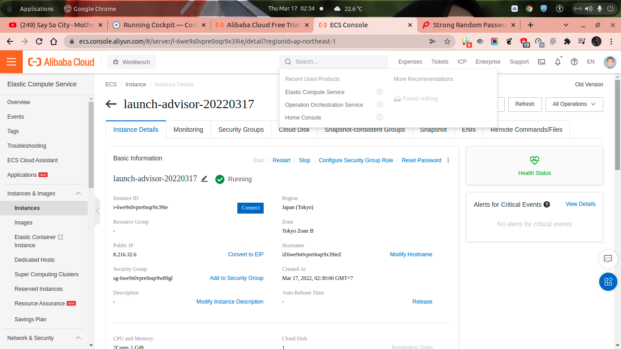Open the console user avatar menu
The width and height of the screenshot is (621, 349).
click(x=610, y=62)
